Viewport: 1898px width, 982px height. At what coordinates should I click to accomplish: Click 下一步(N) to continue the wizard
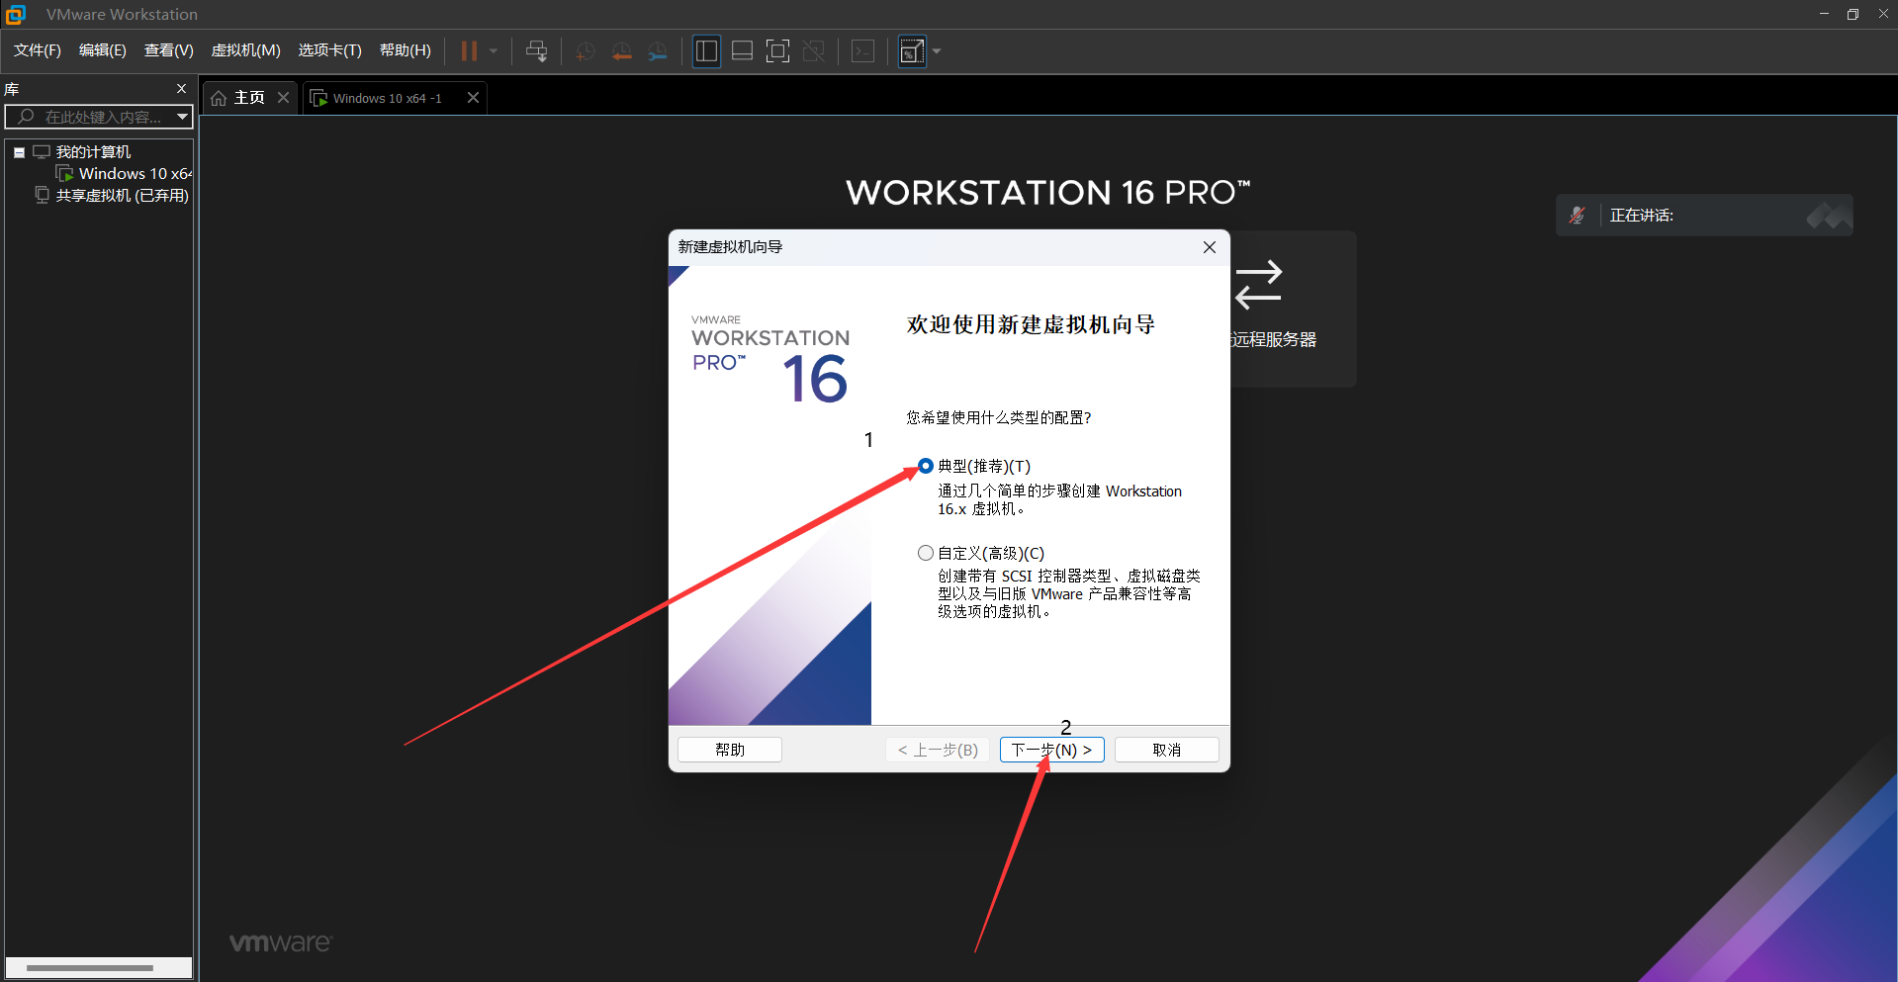pos(1051,750)
